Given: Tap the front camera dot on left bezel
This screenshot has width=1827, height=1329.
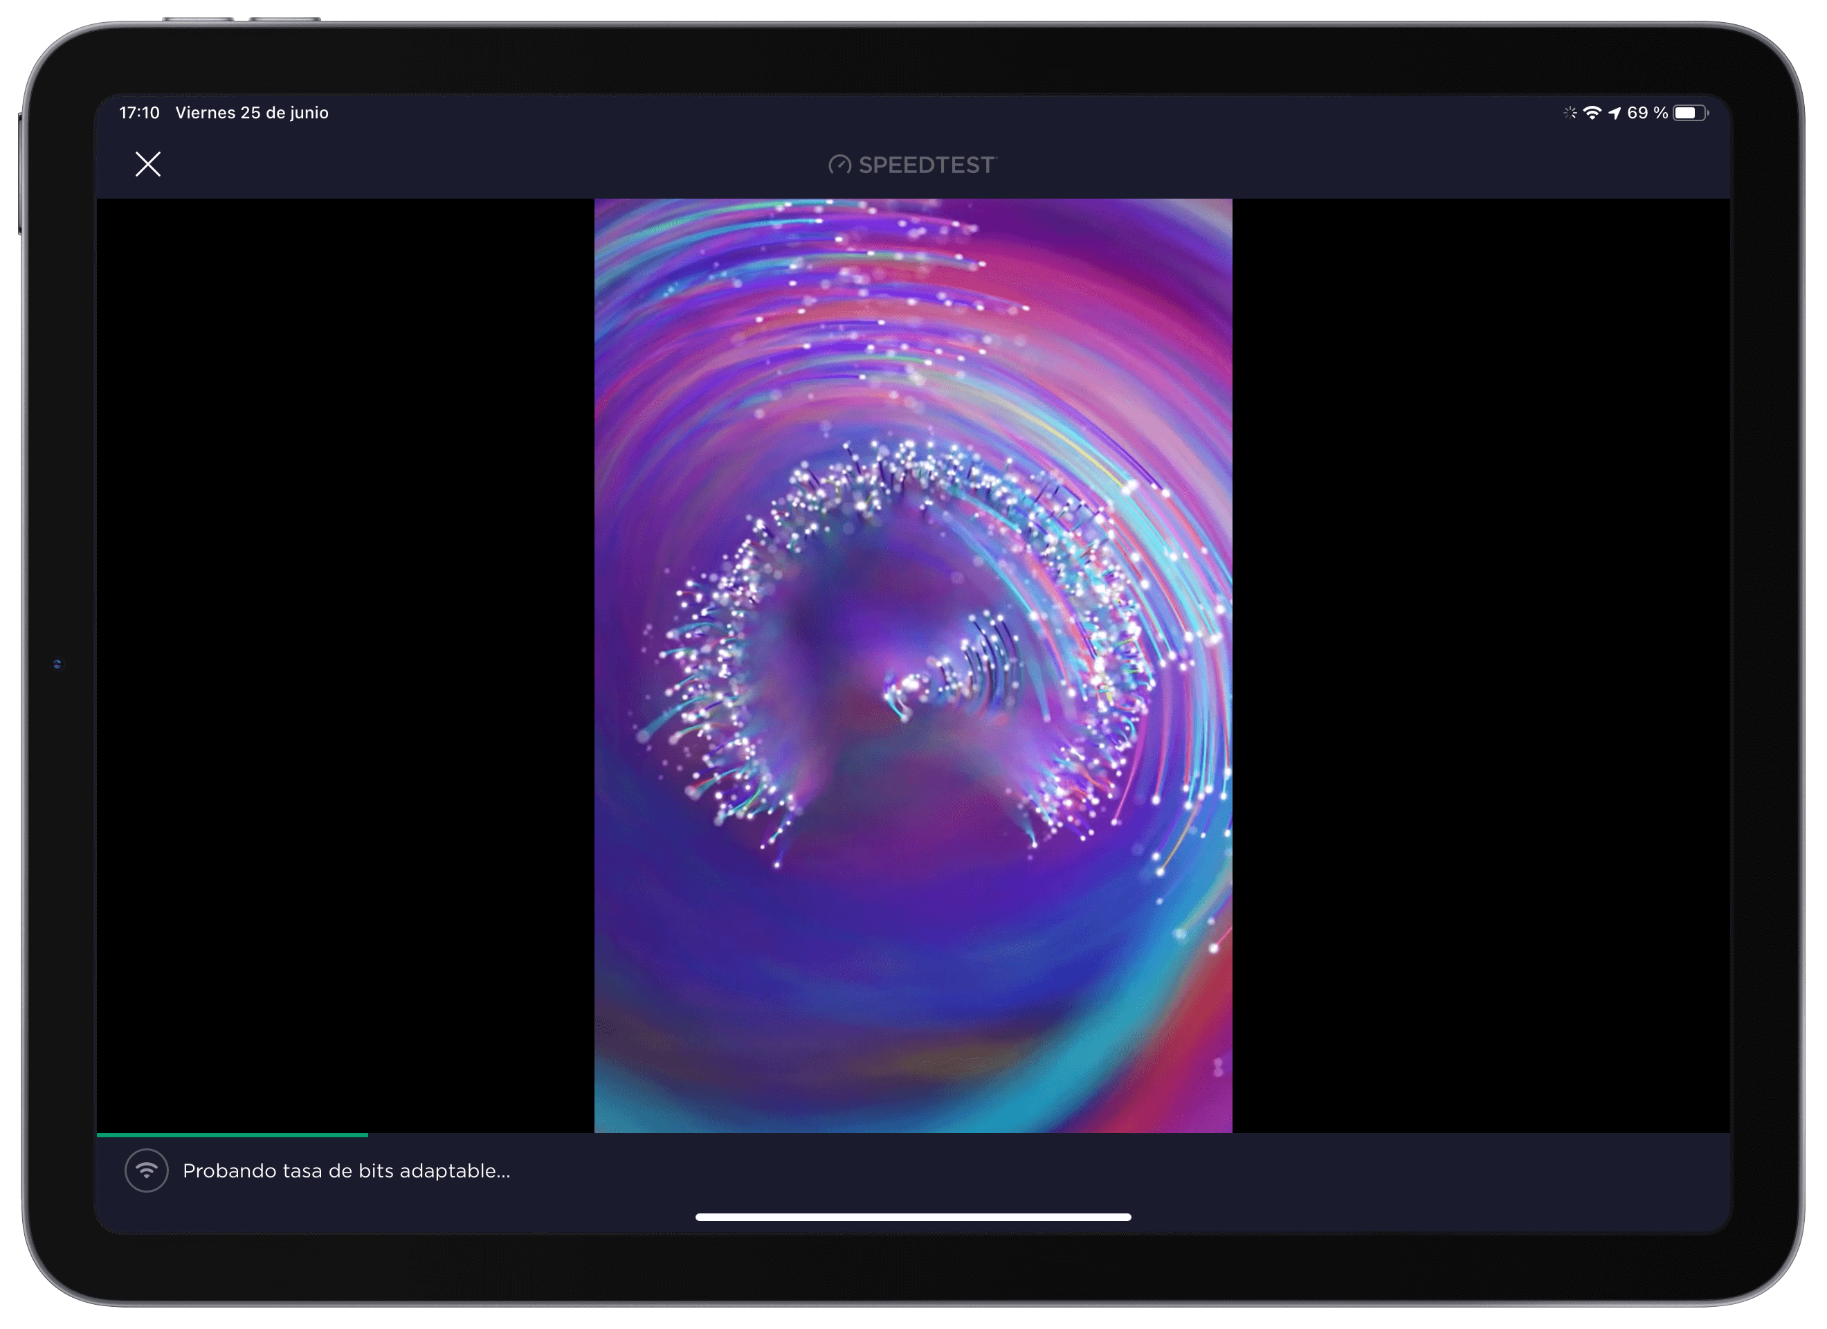Looking at the screenshot, I should tap(57, 664).
